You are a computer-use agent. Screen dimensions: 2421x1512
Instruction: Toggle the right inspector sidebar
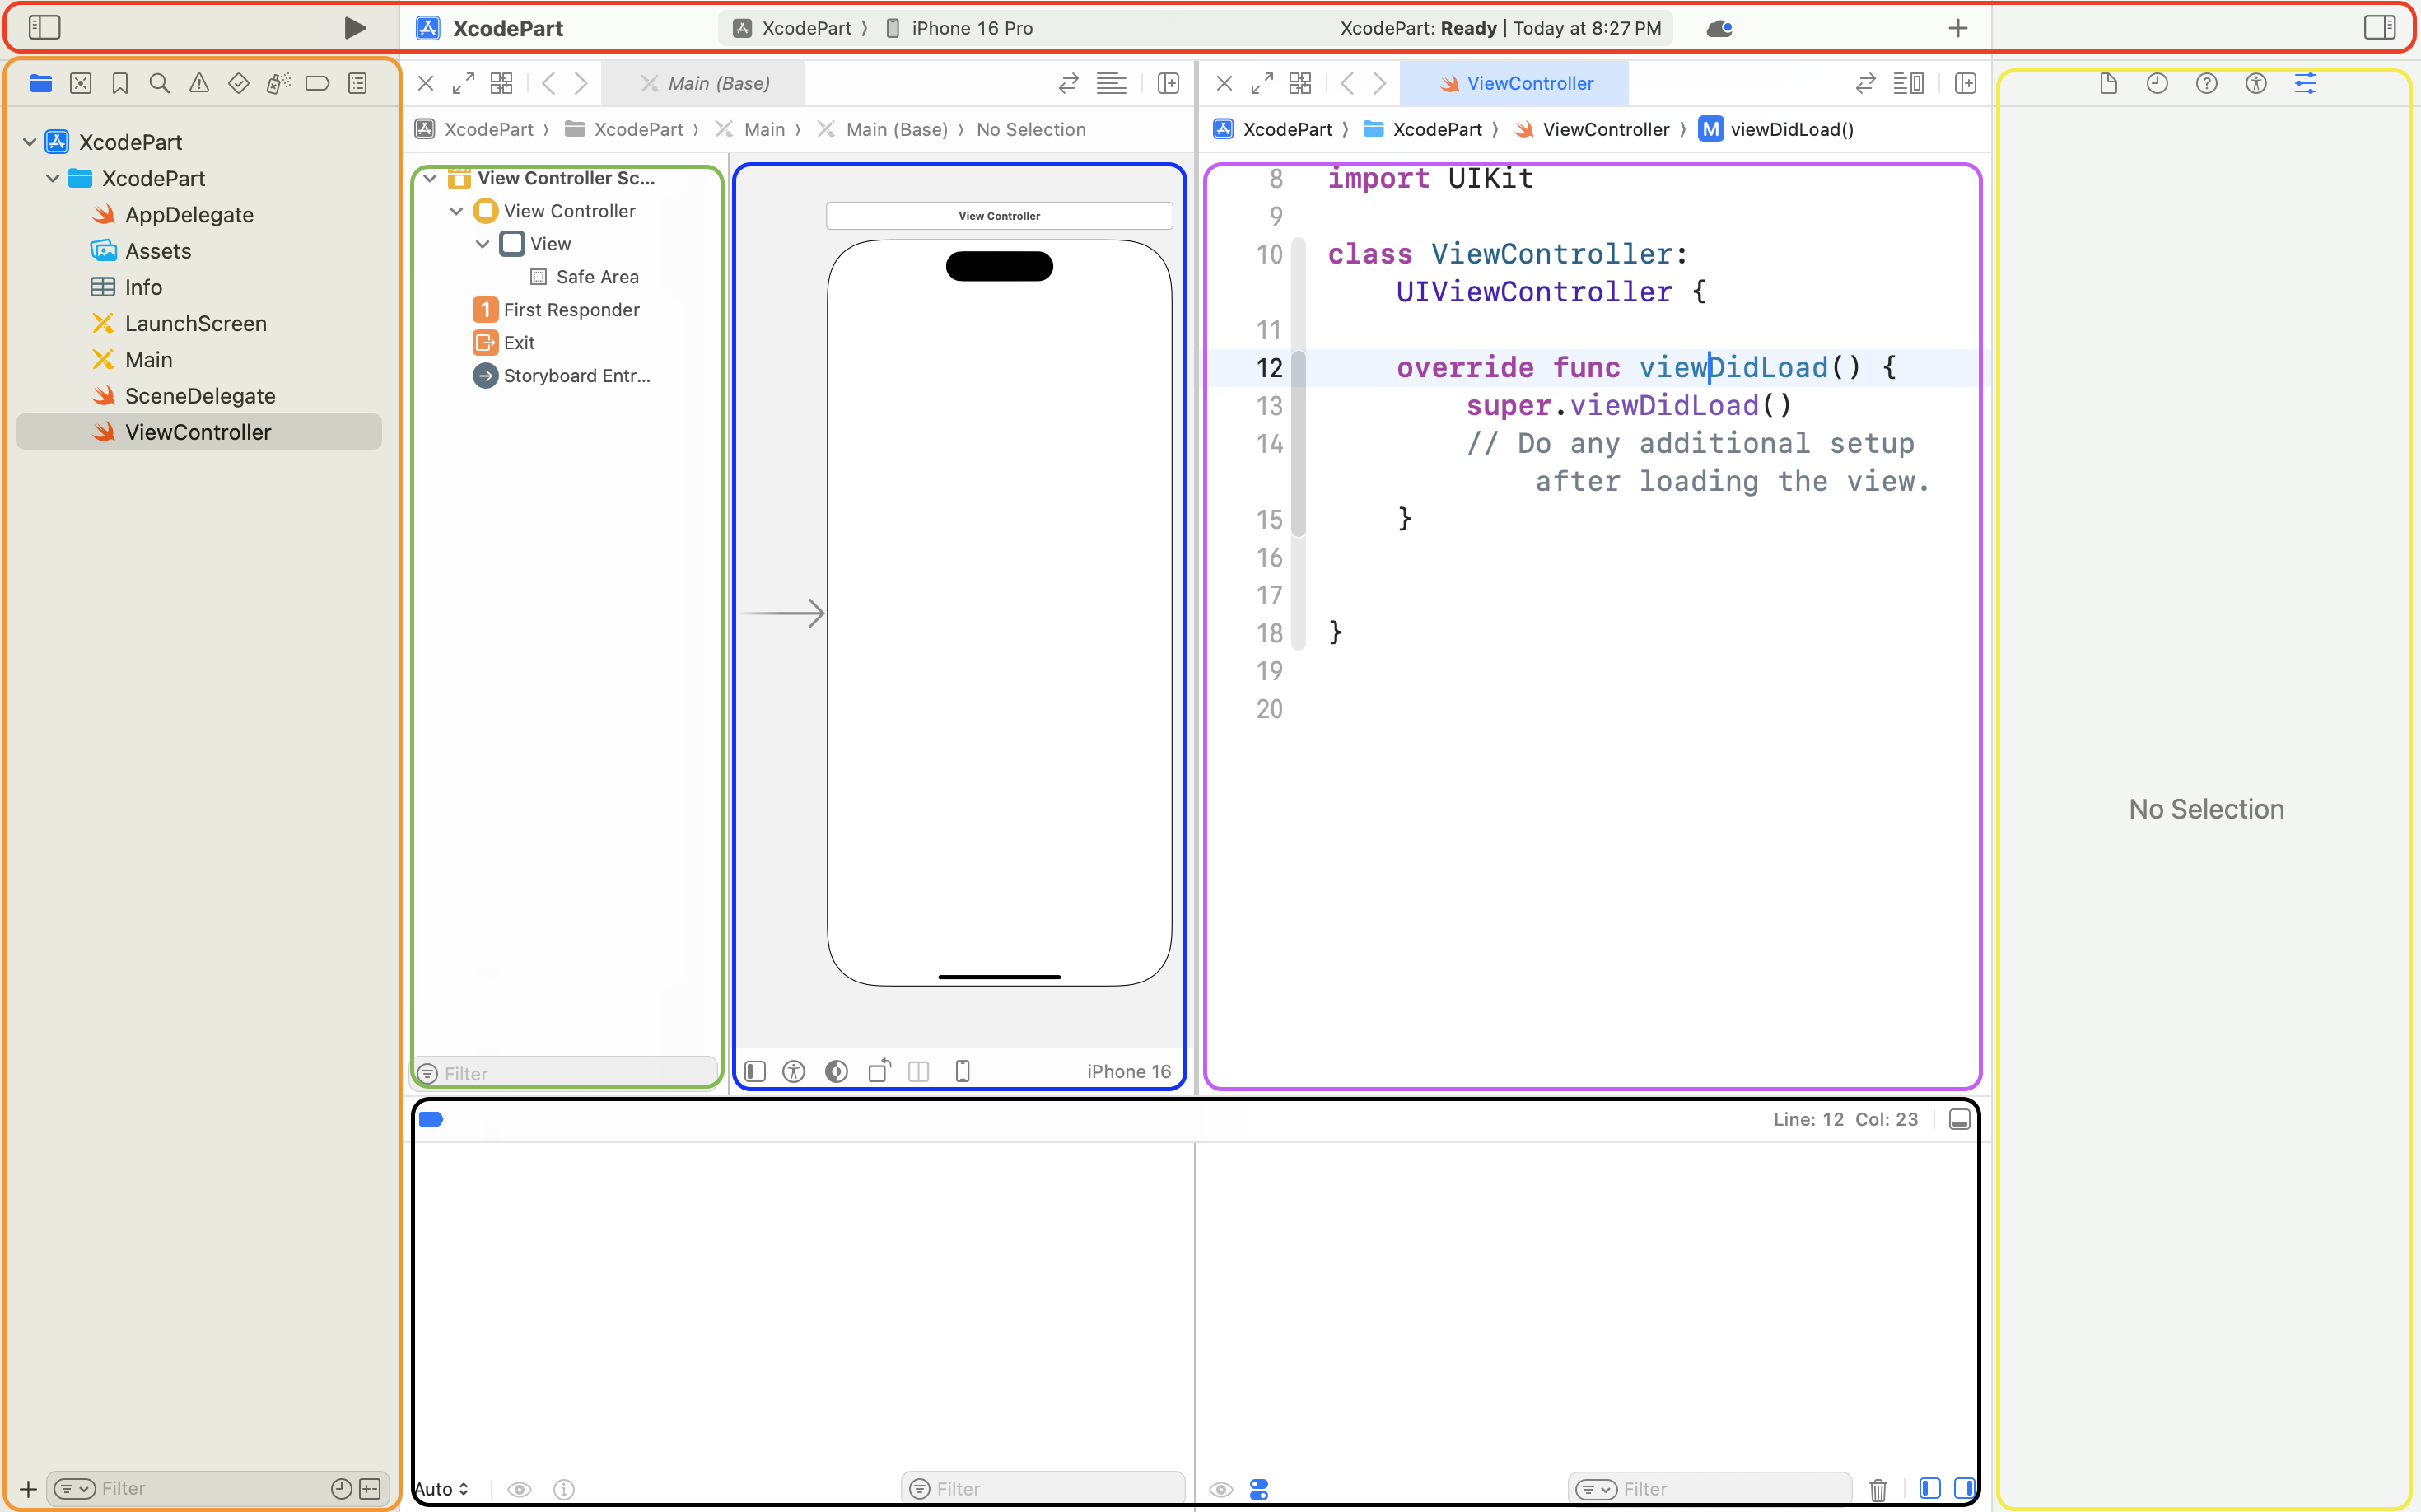2379,28
